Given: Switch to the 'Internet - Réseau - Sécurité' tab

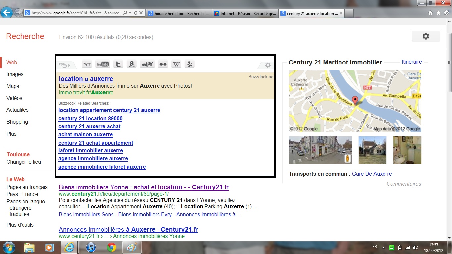Looking at the screenshot, I should click(245, 13).
